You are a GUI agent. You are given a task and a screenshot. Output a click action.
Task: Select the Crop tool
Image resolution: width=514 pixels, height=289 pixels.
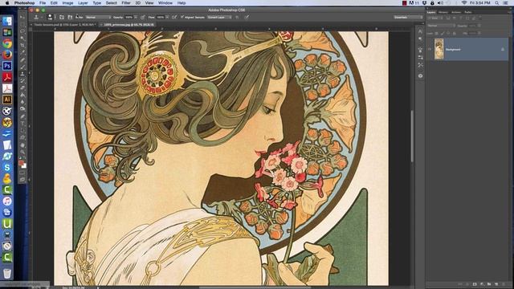pyautogui.click(x=22, y=46)
